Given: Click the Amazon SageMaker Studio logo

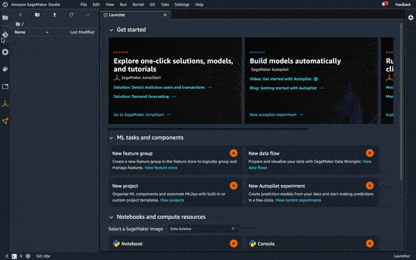Looking at the screenshot, I should 5,5.
